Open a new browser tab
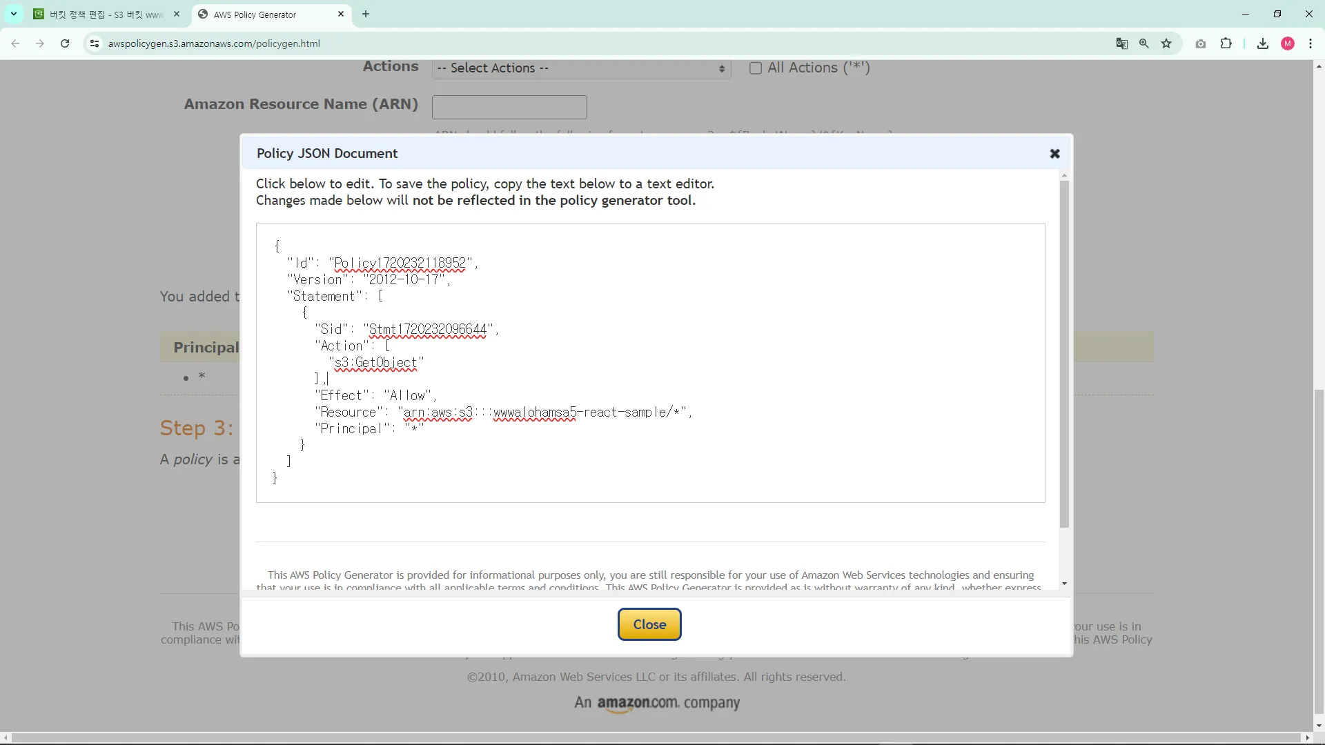This screenshot has height=745, width=1325. [x=366, y=14]
